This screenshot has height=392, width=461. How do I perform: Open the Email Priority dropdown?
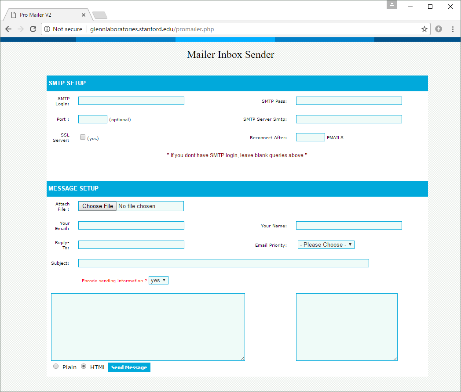(326, 245)
